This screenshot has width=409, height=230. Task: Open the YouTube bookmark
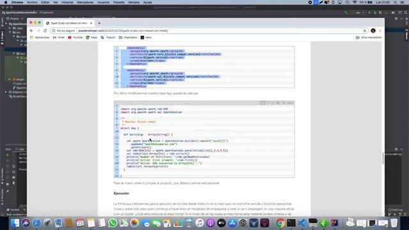(75, 38)
